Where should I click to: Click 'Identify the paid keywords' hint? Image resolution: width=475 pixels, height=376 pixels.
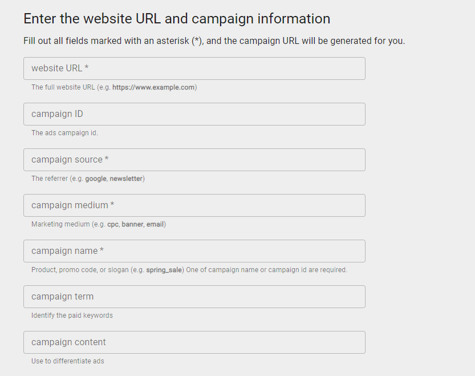pyautogui.click(x=72, y=316)
